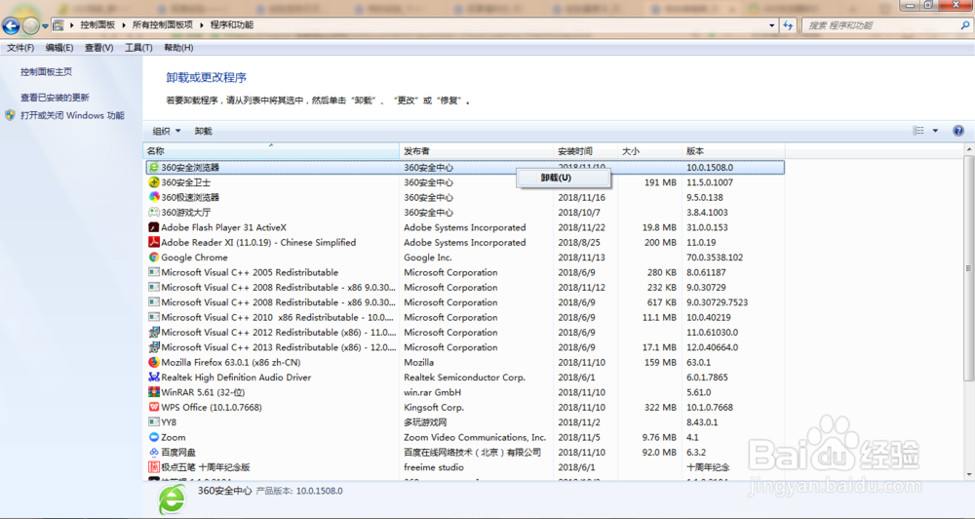975x519 pixels.
Task: Click the Visual C++ 2013 icon
Action: coord(154,347)
